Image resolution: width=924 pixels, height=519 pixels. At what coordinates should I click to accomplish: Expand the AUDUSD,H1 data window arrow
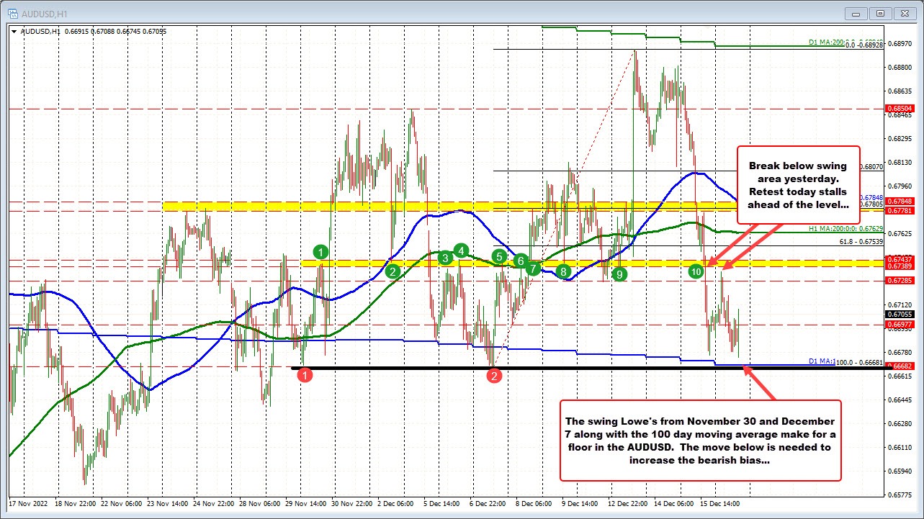[13, 31]
